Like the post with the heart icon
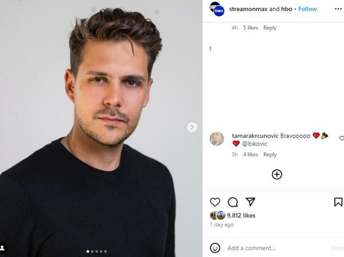The height and width of the screenshot is (257, 344). point(215,202)
